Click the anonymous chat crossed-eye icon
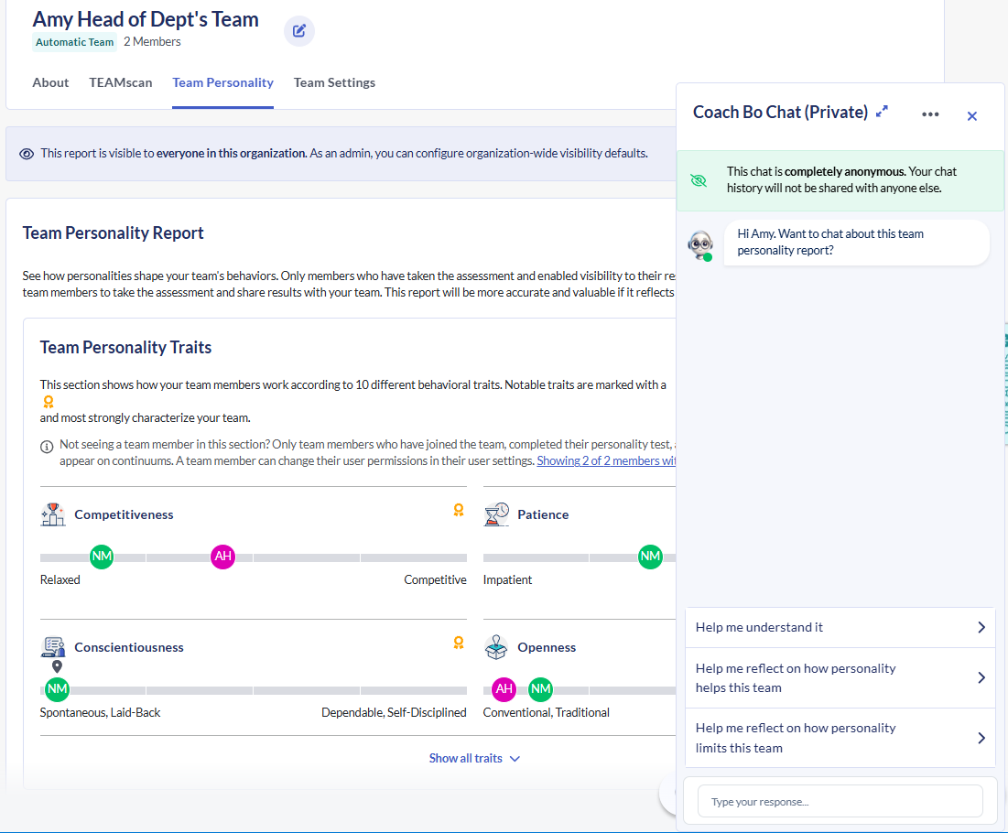This screenshot has width=1008, height=833. [x=699, y=180]
